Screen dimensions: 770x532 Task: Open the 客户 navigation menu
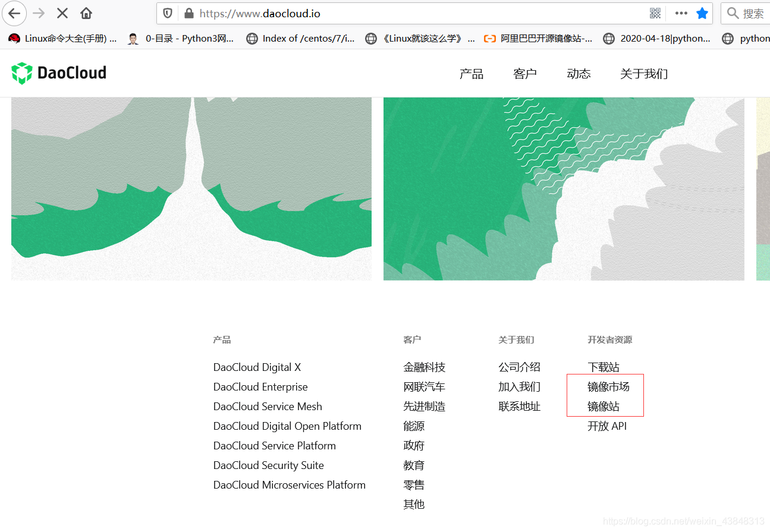[525, 74]
